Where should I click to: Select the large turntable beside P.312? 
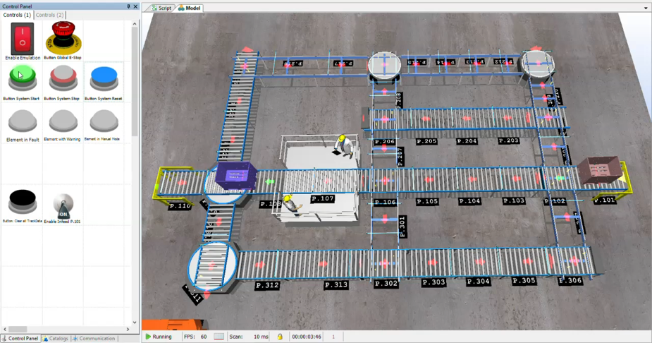point(212,266)
